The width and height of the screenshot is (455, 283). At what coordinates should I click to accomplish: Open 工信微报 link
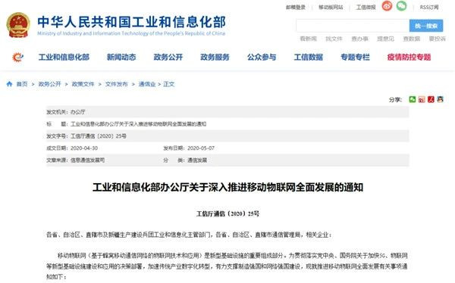[366, 8]
